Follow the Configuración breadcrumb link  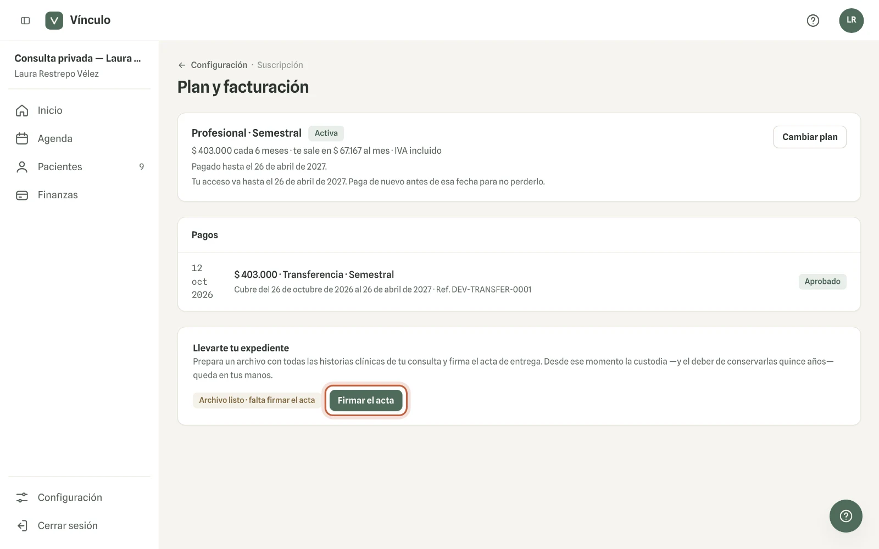tap(219, 65)
